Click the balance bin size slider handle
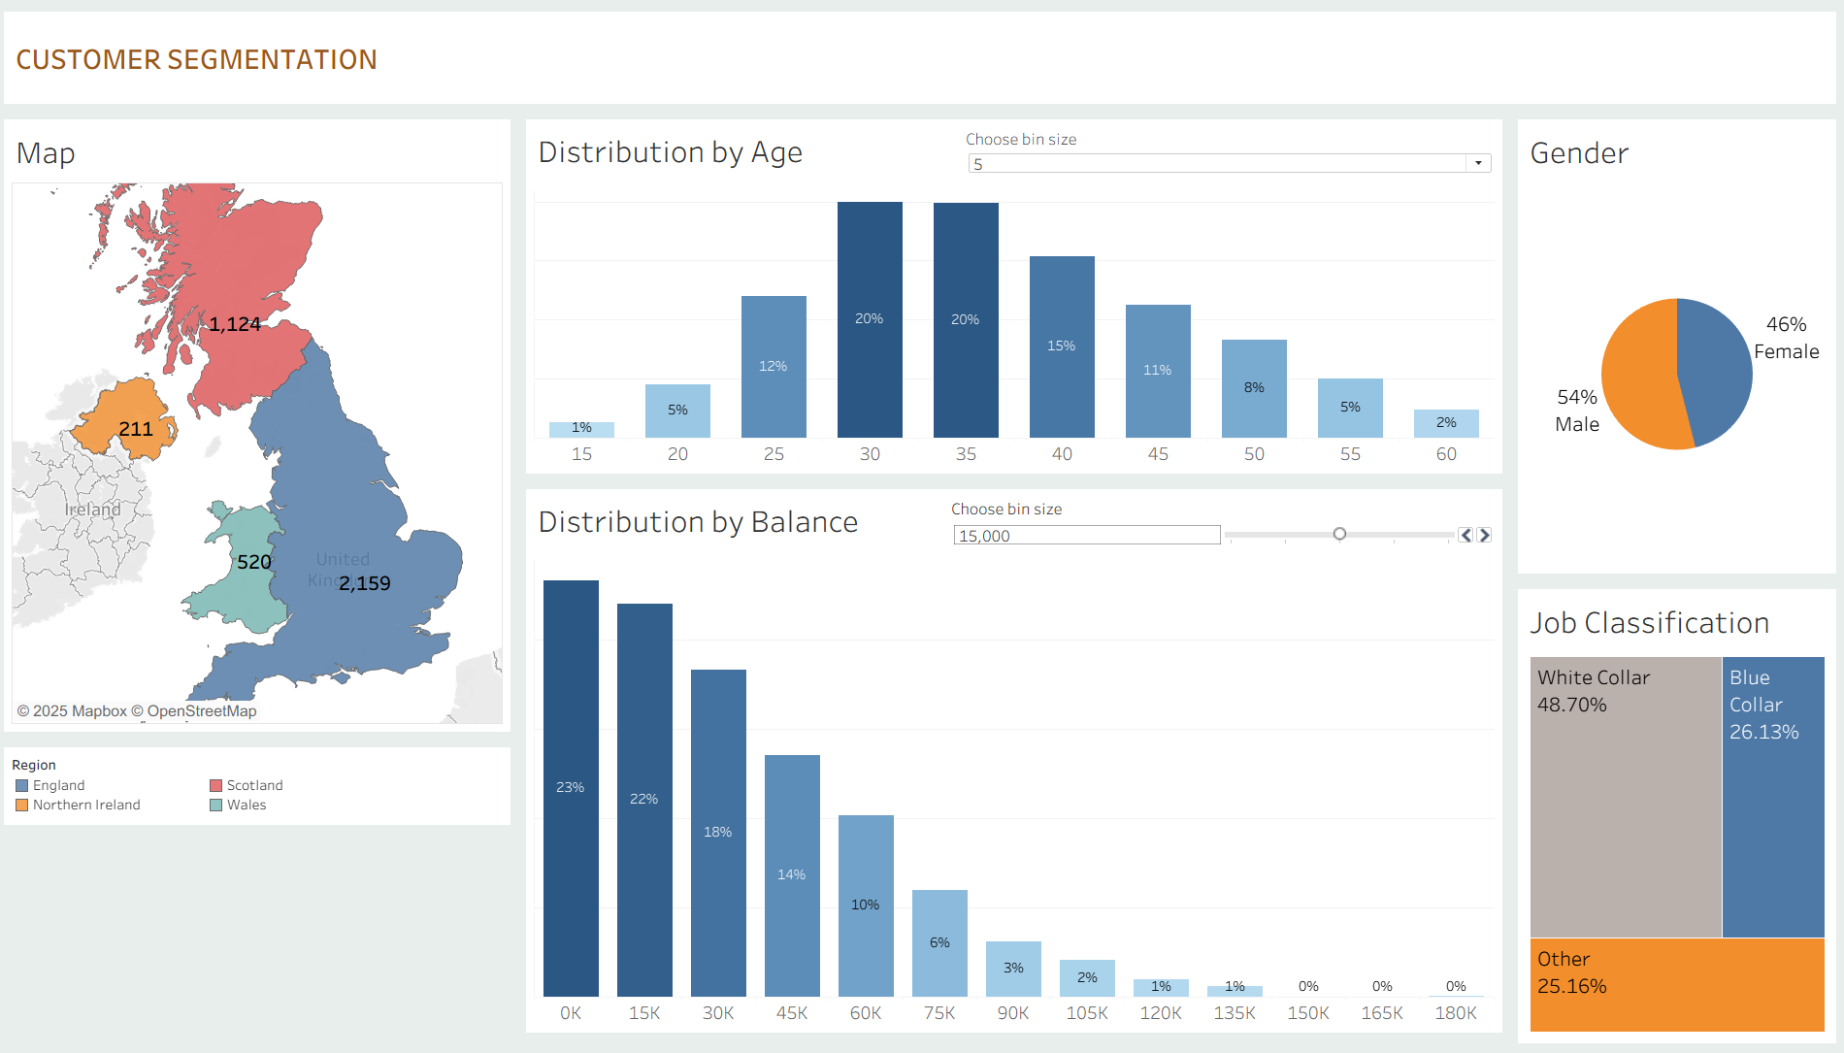The image size is (1844, 1053). point(1339,534)
